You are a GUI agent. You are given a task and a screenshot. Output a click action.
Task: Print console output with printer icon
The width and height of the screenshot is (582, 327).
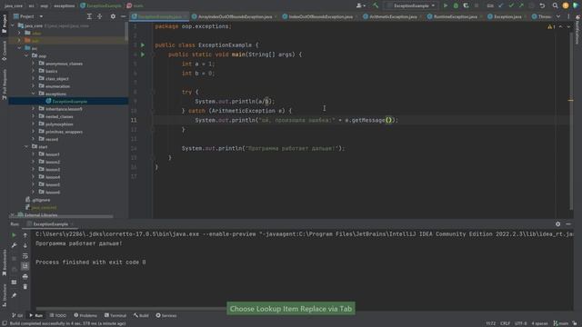25,276
